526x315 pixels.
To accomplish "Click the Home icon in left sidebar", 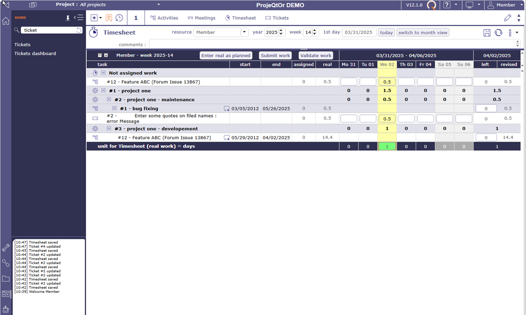I will click(6, 21).
